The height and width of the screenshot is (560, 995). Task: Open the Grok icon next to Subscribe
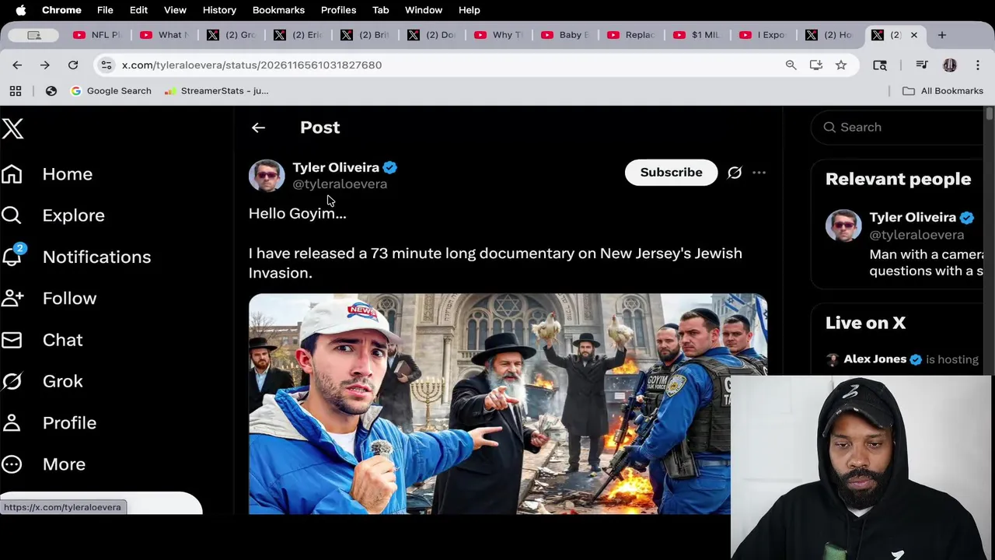click(x=734, y=173)
